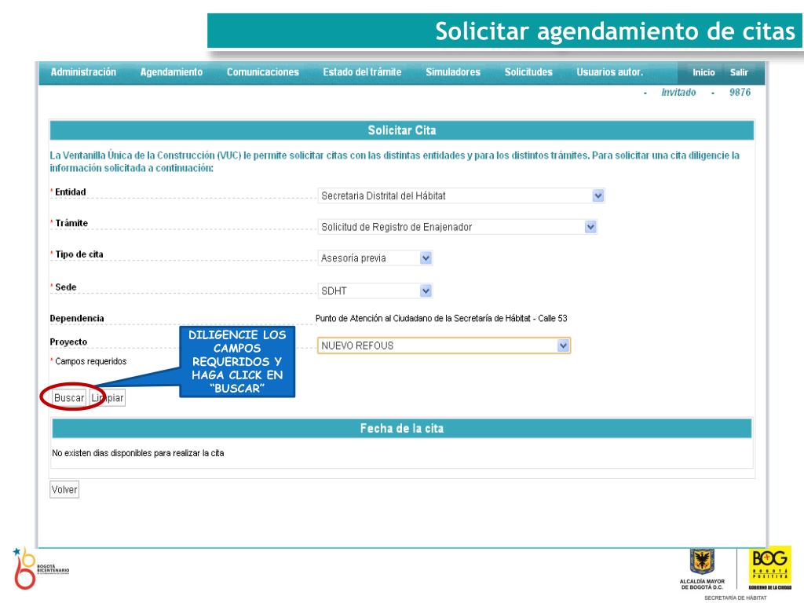Click the Proyecto field label
The height and width of the screenshot is (603, 804).
[68, 342]
